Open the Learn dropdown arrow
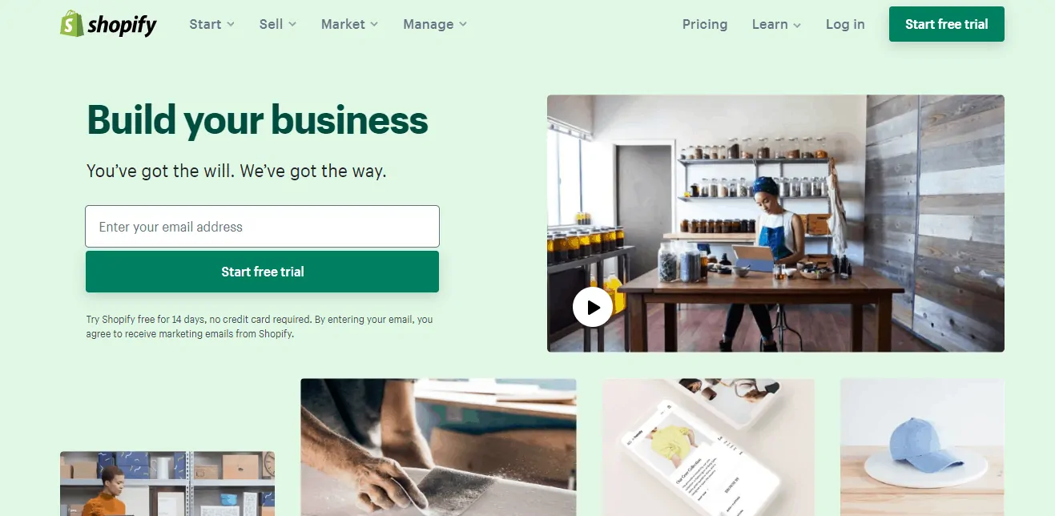The width and height of the screenshot is (1055, 516). (797, 25)
